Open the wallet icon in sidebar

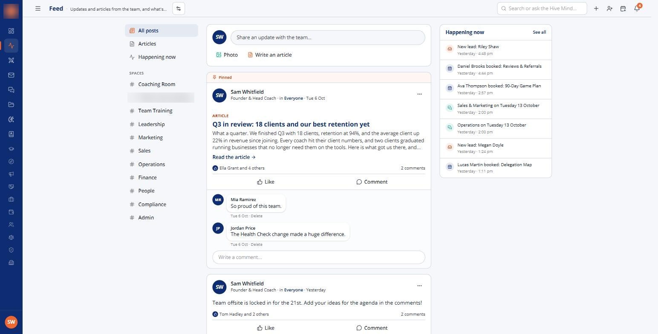tap(11, 212)
